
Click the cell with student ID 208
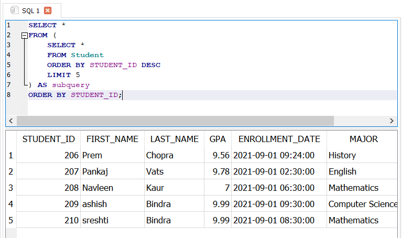(x=48, y=188)
